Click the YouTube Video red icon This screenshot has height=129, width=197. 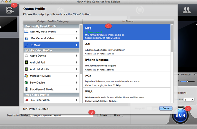[26, 100]
